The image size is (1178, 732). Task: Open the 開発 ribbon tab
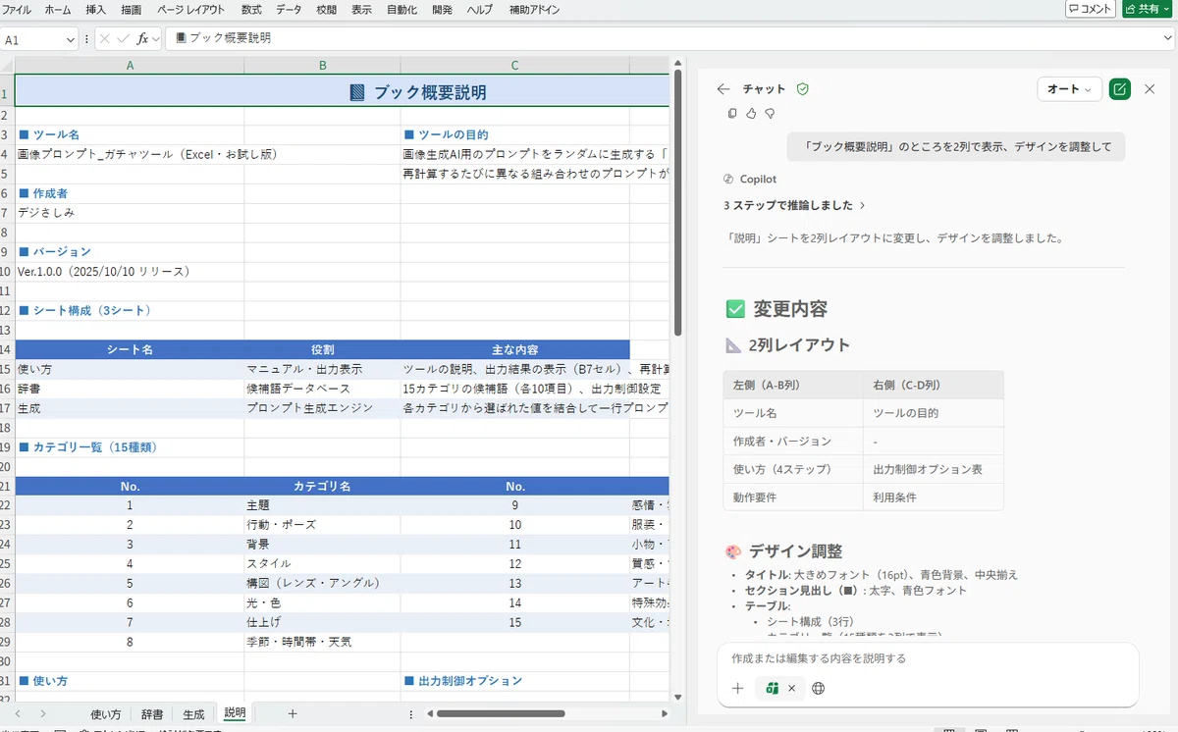(442, 9)
